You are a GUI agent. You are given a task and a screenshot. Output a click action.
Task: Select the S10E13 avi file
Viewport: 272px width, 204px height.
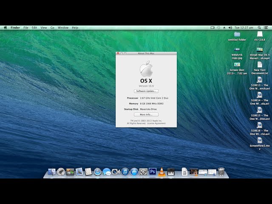260,83
